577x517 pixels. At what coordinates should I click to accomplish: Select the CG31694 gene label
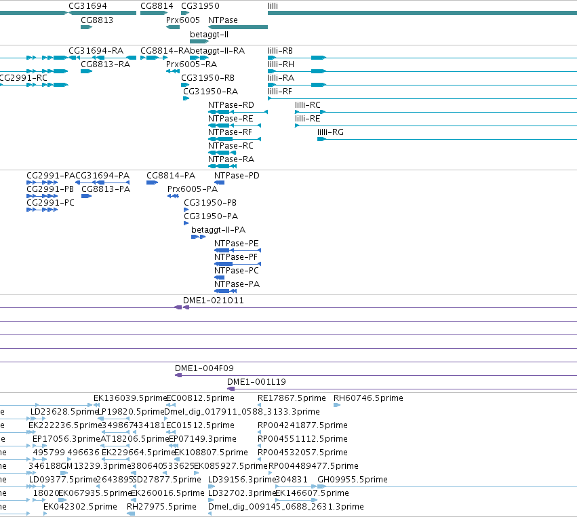(87, 6)
